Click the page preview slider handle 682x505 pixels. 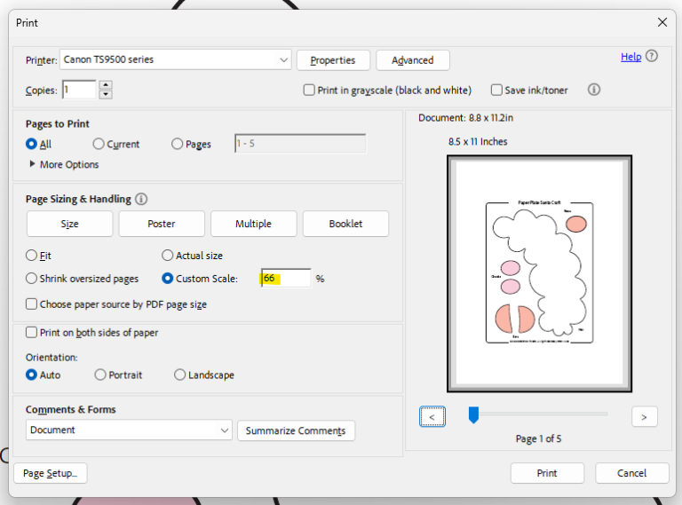473,414
